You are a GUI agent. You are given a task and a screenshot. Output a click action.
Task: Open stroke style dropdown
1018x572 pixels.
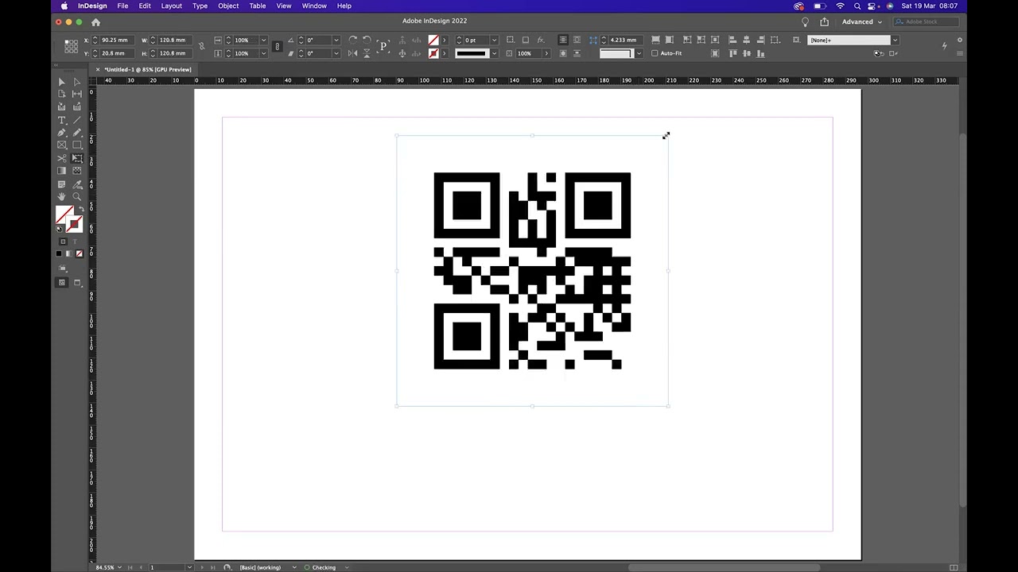coord(493,53)
